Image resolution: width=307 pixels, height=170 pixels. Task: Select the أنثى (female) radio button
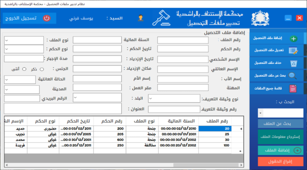(24, 69)
